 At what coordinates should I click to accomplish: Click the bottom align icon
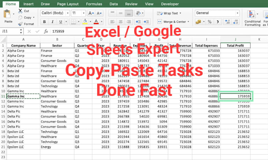129,13
